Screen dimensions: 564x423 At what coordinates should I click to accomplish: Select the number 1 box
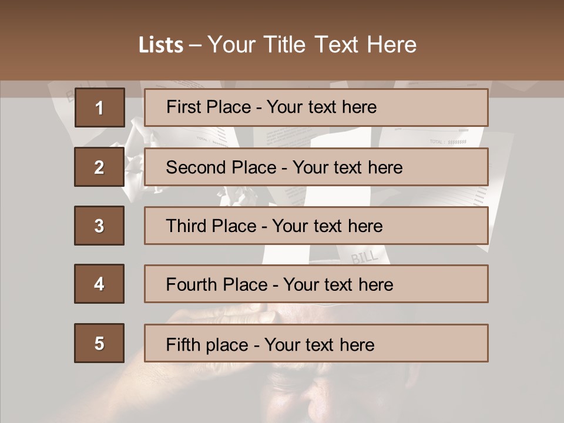point(100,108)
